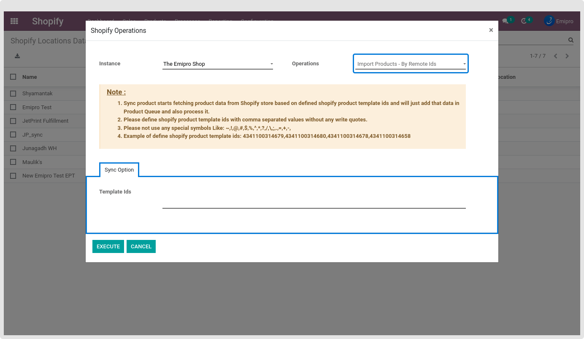584x339 pixels.
Task: Open the Operations dropdown list
Action: click(x=411, y=64)
